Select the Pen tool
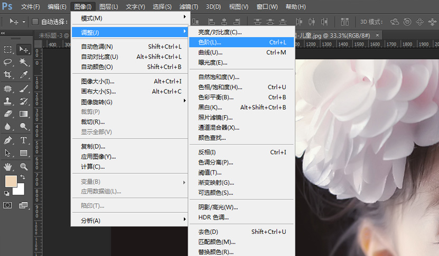The height and width of the screenshot is (256, 439). click(7, 140)
